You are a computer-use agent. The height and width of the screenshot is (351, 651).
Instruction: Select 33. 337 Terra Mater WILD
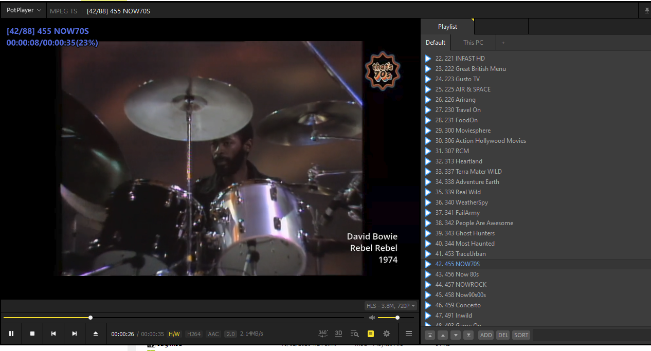point(536,172)
